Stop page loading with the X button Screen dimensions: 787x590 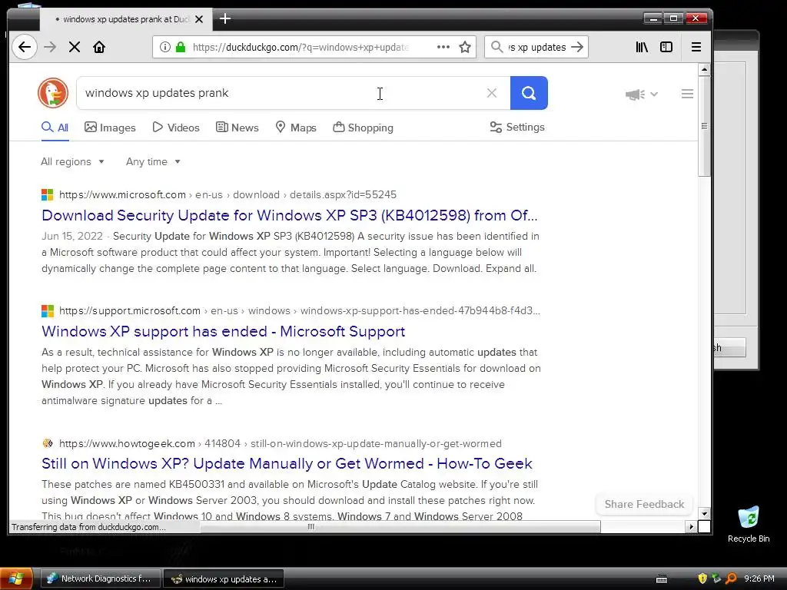click(75, 47)
